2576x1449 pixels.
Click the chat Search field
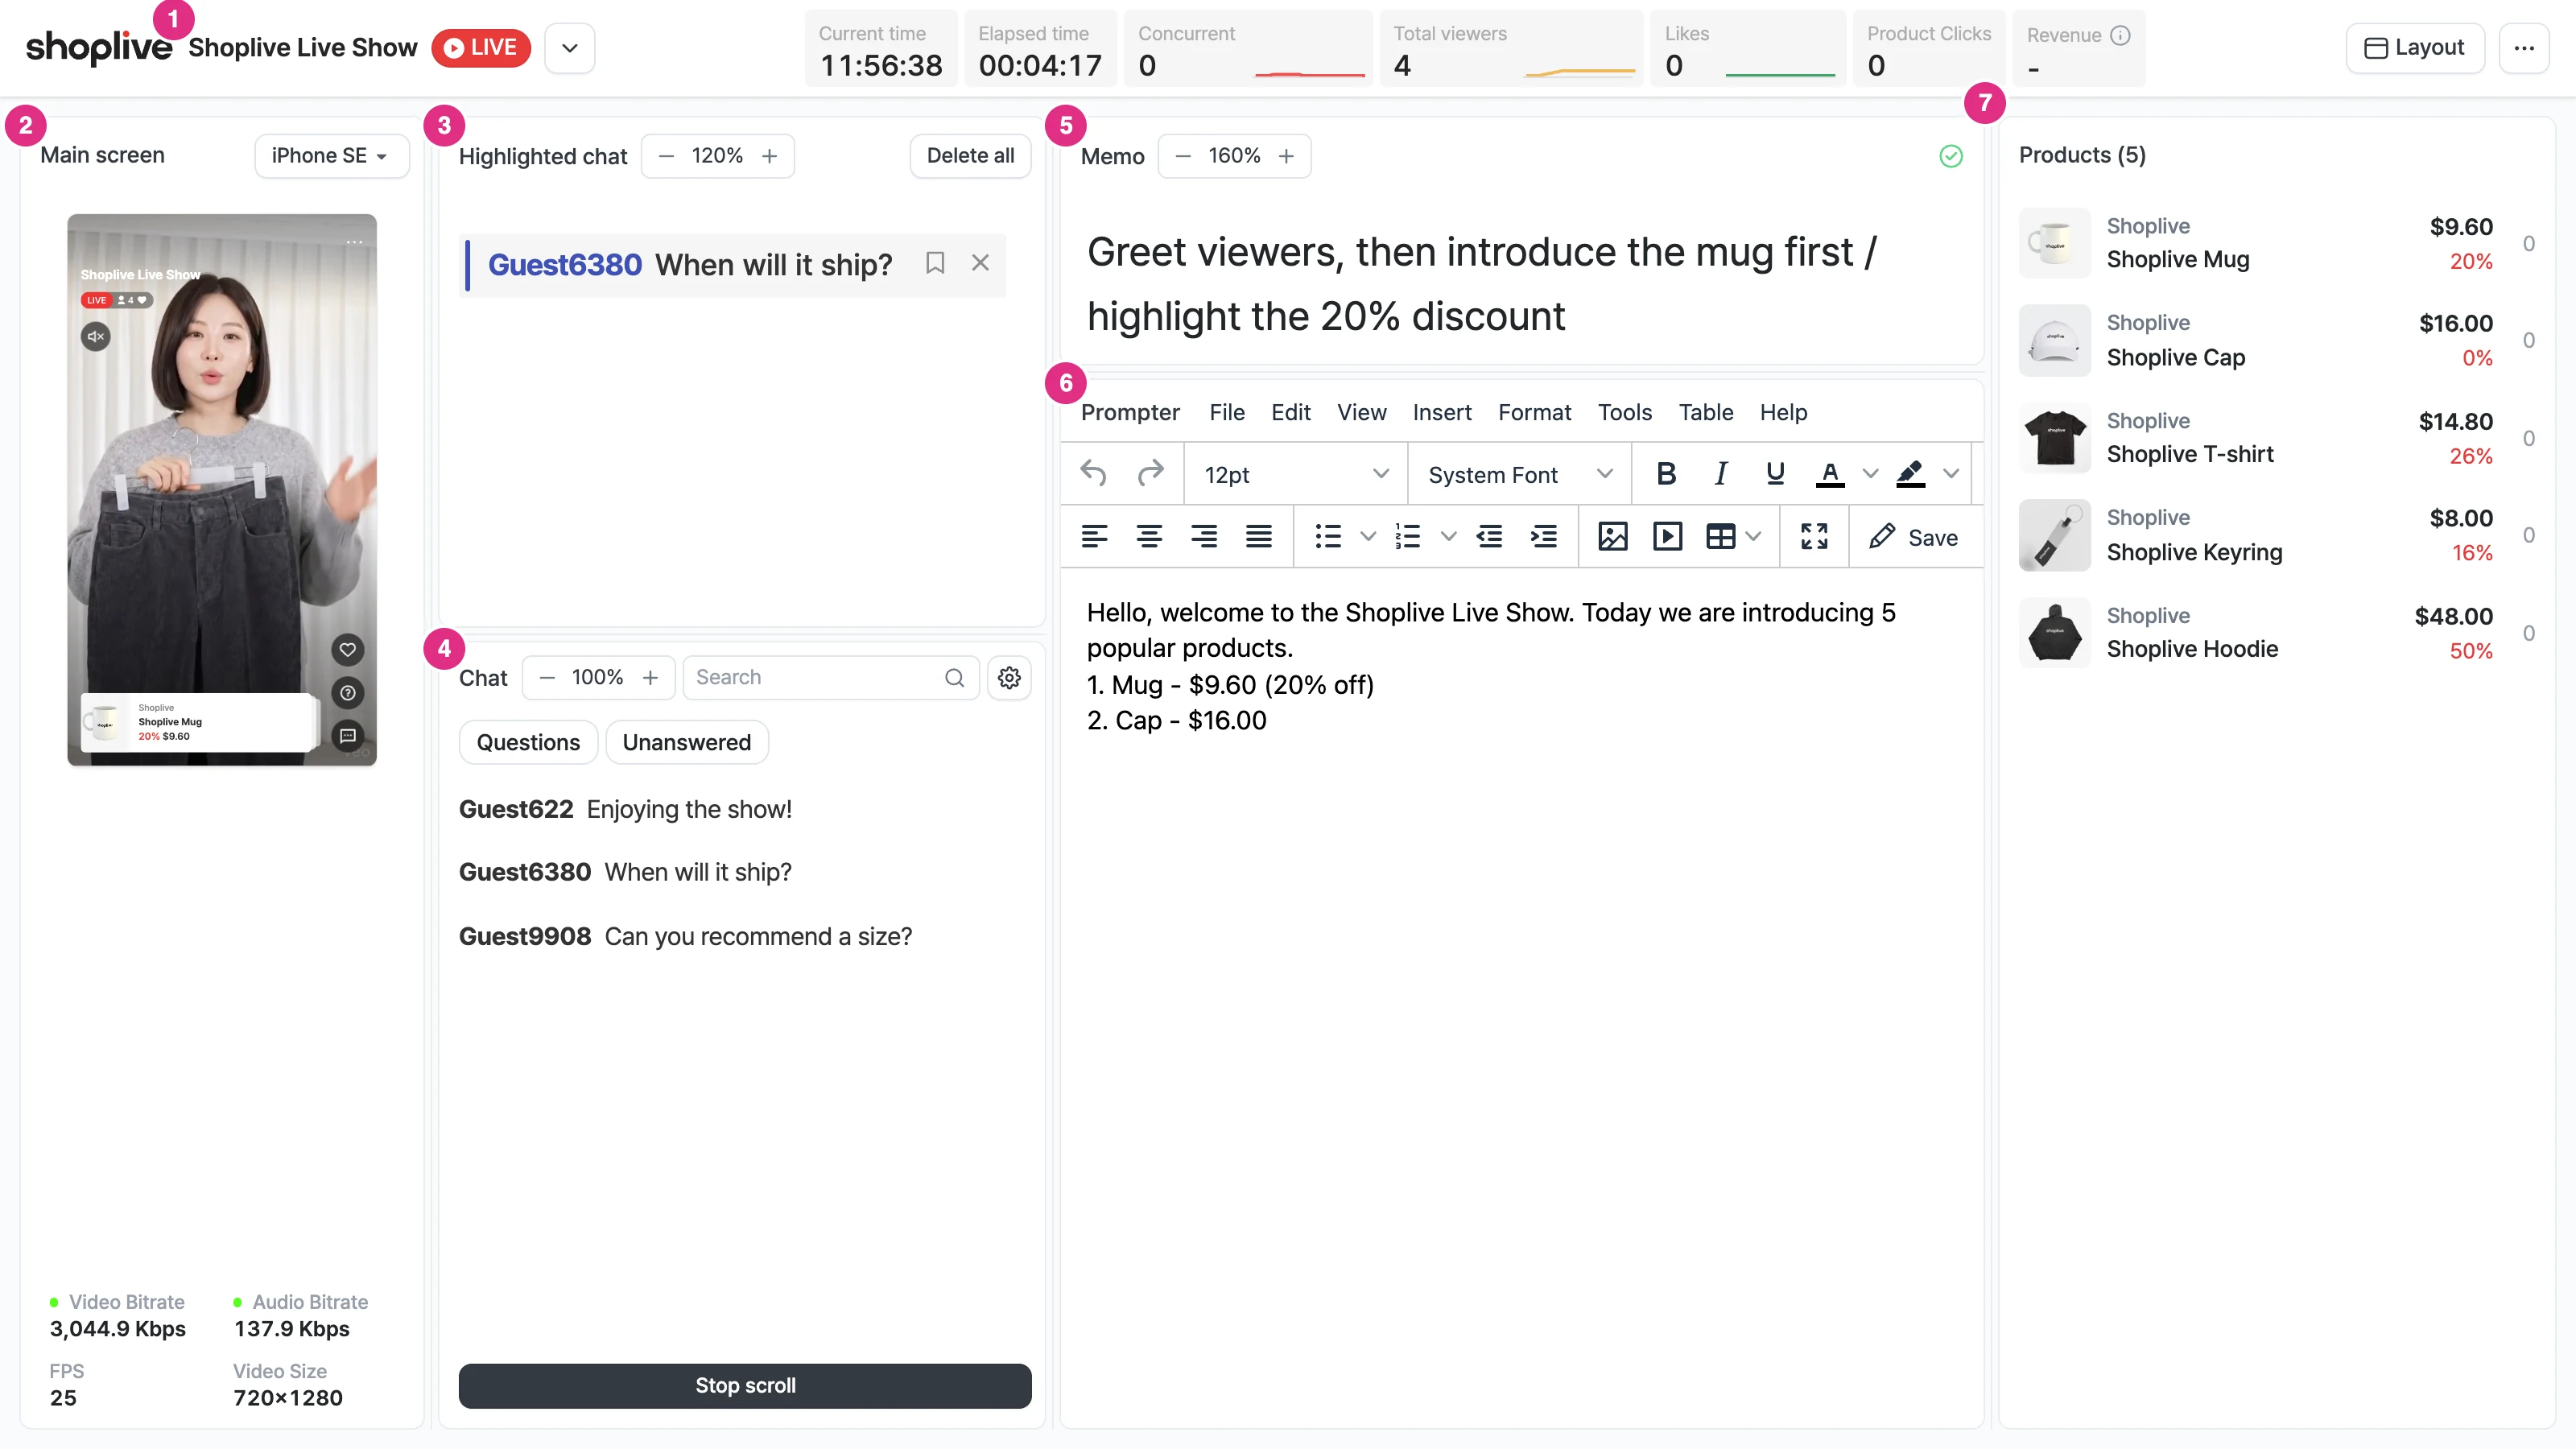tap(830, 678)
